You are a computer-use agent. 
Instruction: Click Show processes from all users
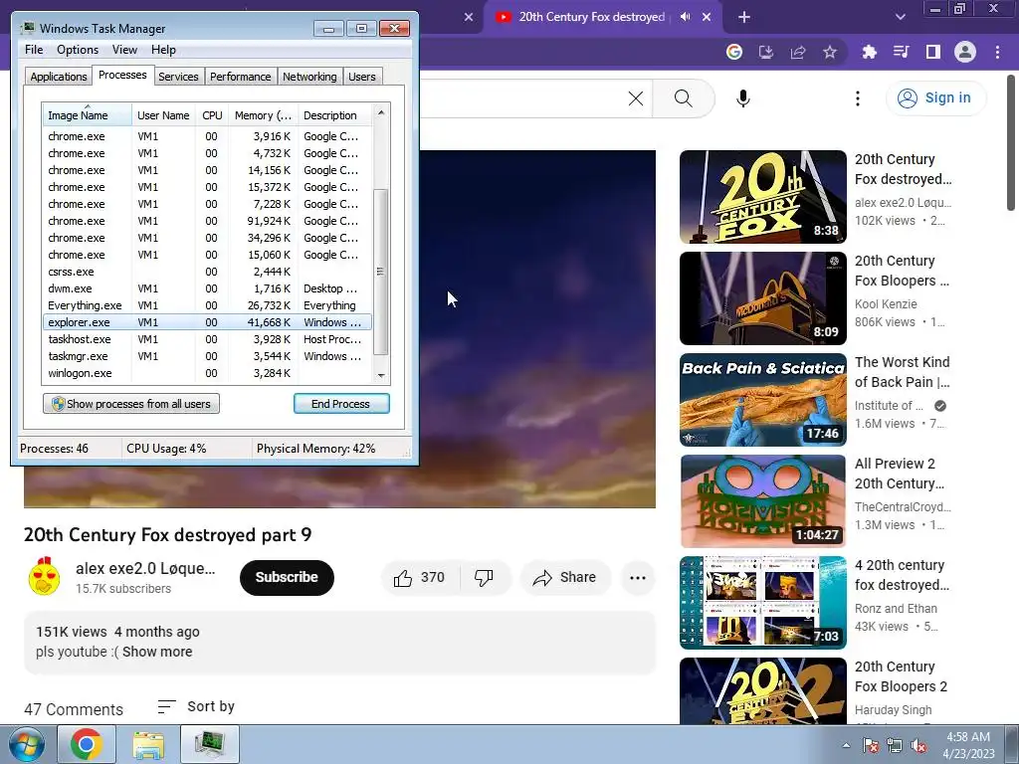pos(131,404)
